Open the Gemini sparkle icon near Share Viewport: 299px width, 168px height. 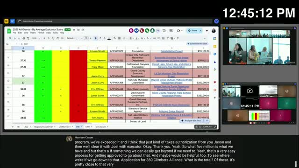point(207,30)
